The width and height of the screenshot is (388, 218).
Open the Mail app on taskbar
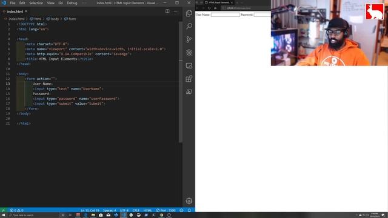(x=109, y=215)
